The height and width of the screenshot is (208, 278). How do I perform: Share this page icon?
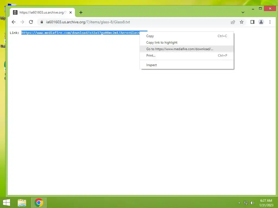click(x=233, y=22)
